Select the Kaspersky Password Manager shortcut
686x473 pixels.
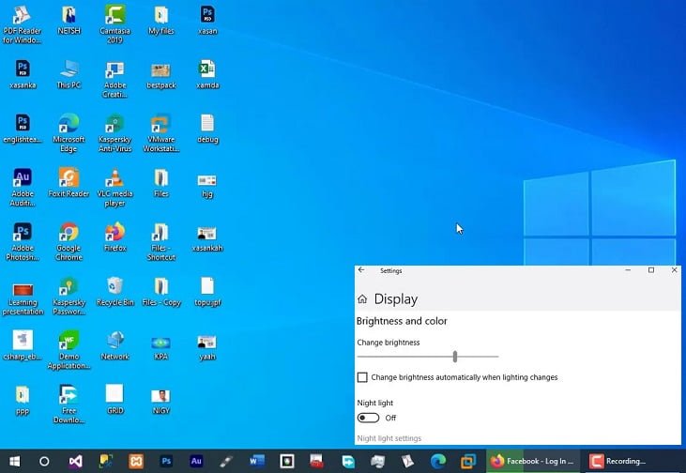click(x=69, y=297)
